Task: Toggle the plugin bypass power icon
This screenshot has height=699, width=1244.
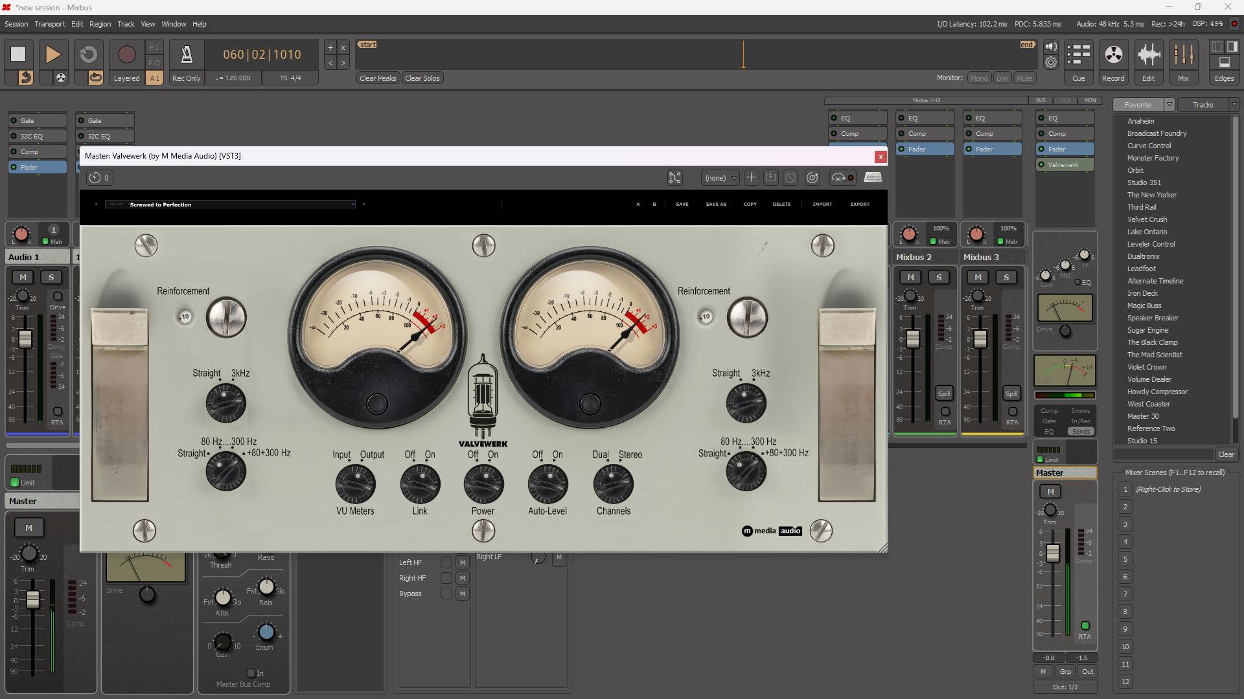Action: point(812,177)
